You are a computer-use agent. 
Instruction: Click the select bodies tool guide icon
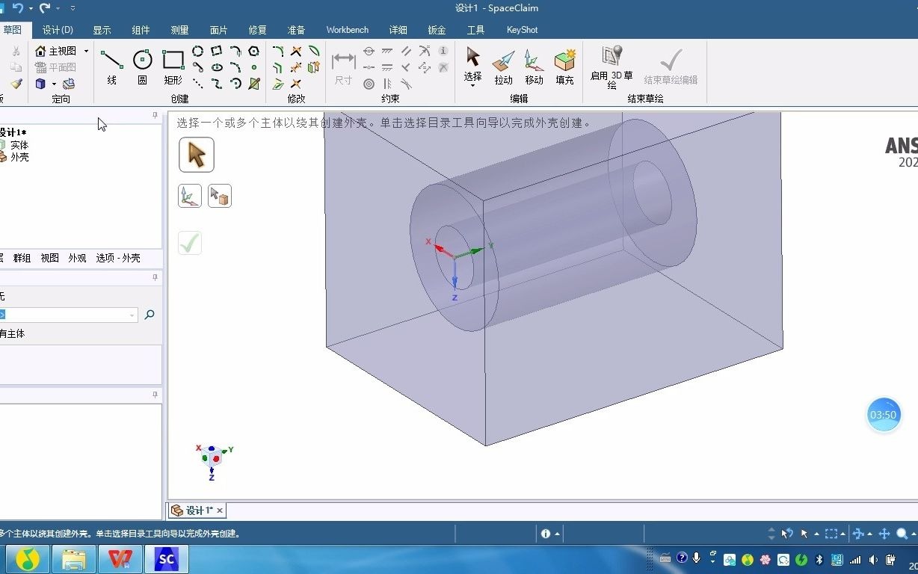[x=220, y=196]
